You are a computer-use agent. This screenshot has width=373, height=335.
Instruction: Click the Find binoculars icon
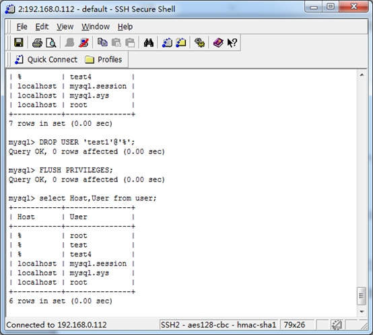coord(149,43)
